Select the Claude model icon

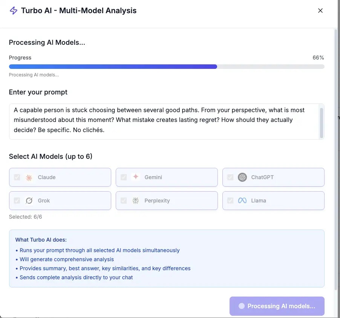click(29, 177)
